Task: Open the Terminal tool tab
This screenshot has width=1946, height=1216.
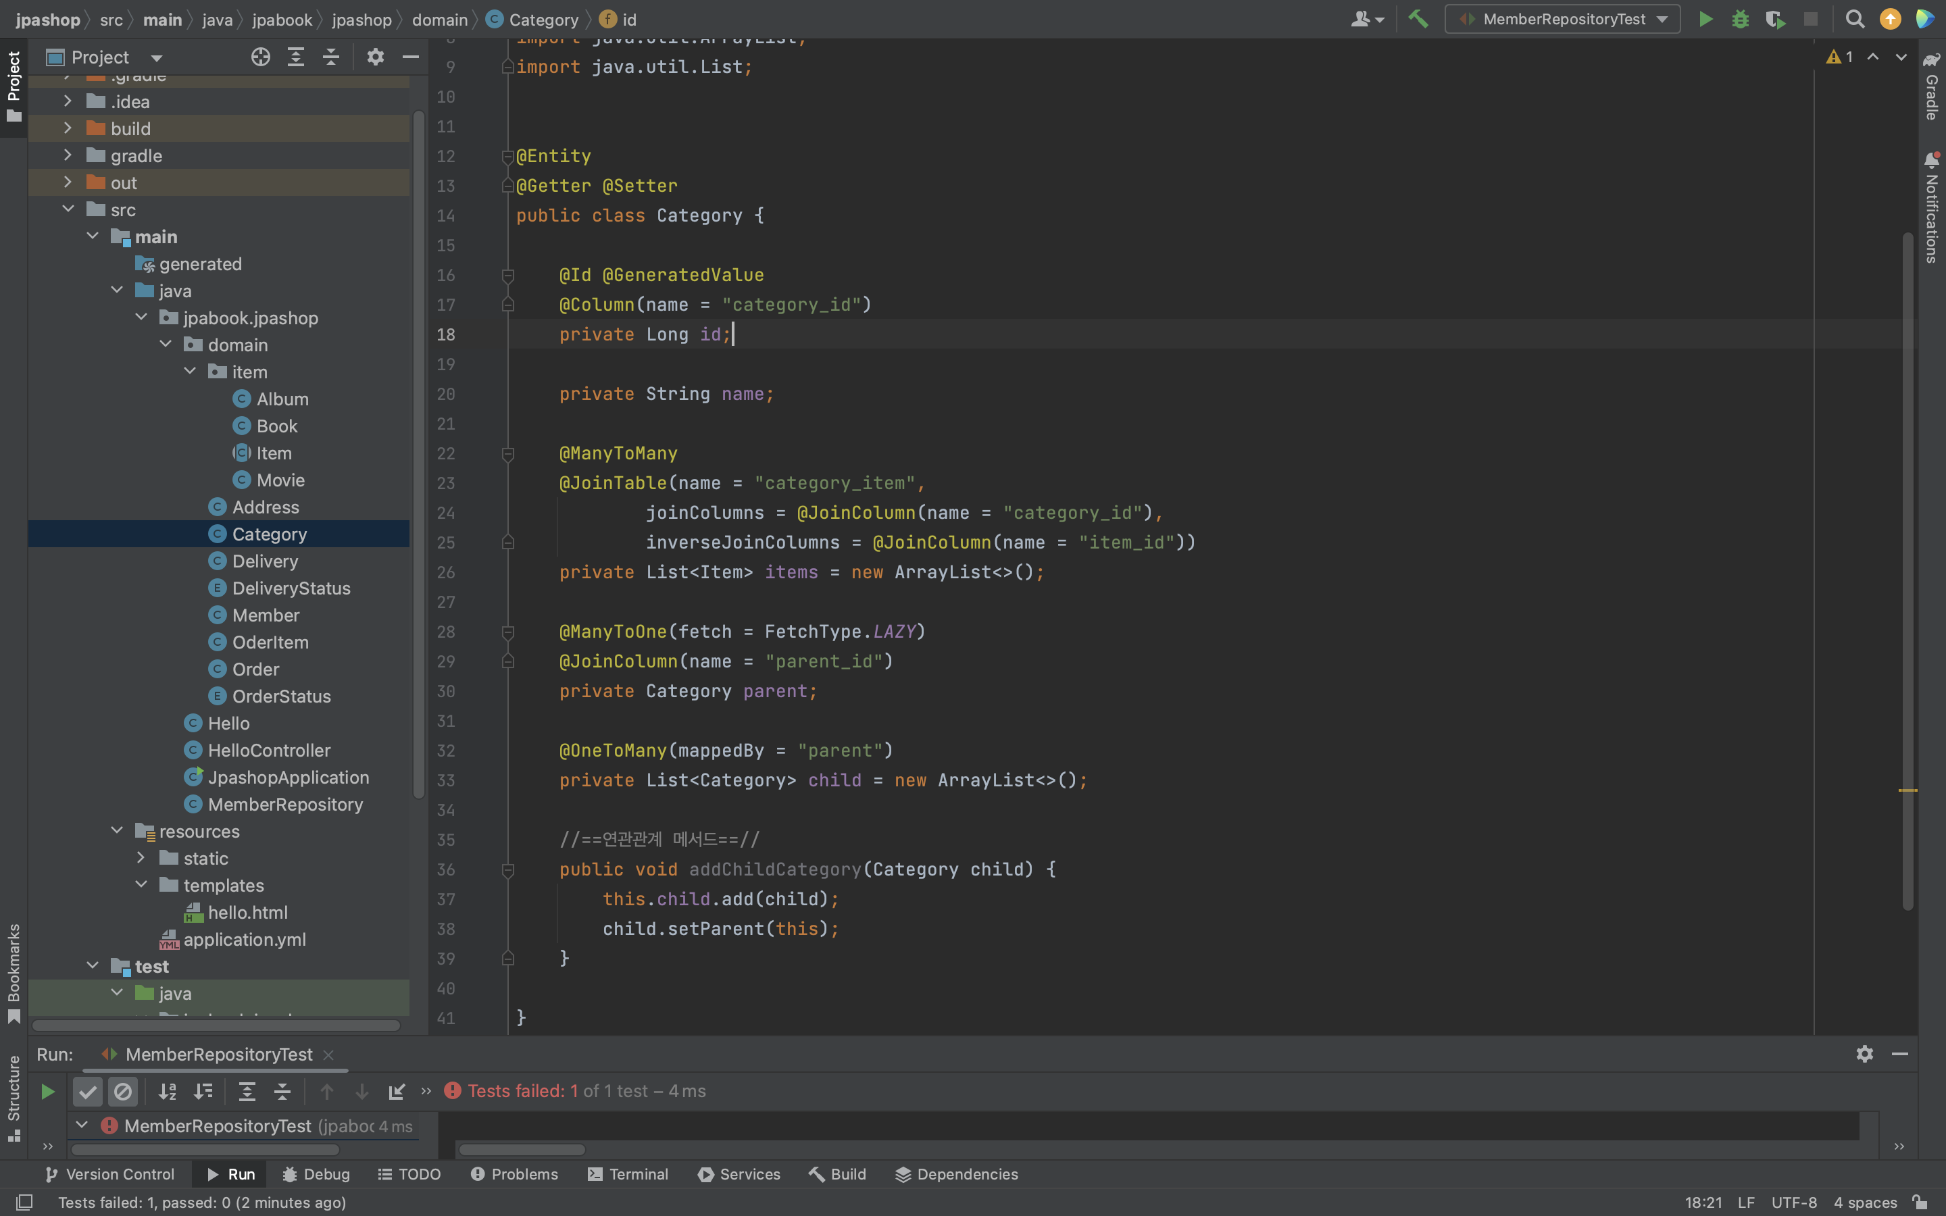Action: (628, 1174)
